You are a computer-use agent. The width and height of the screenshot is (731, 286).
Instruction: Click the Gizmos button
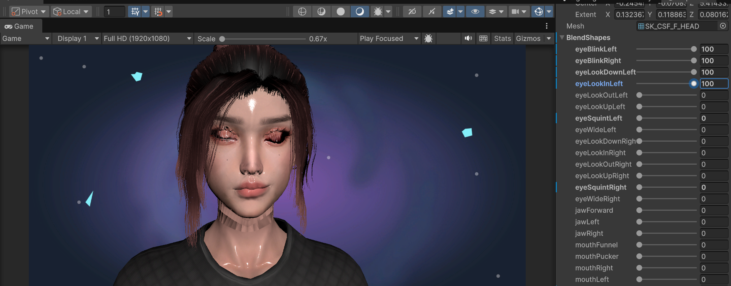point(528,38)
